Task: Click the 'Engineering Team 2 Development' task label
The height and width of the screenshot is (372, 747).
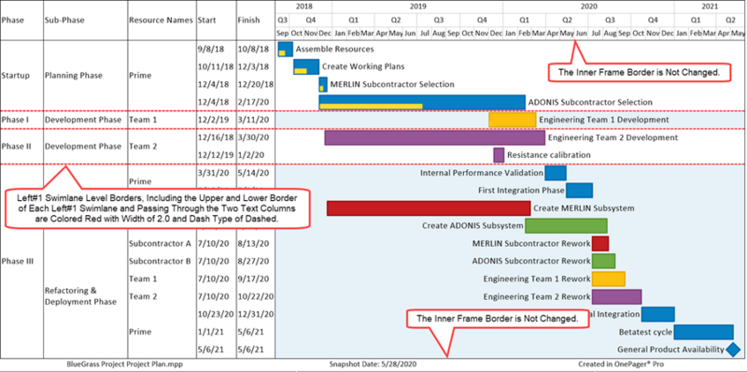Action: point(613,137)
